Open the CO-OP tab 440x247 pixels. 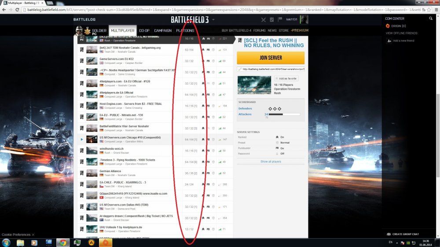coord(144,30)
